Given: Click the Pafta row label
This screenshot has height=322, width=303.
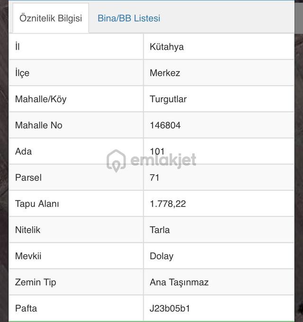Looking at the screenshot, I should coord(26,308).
